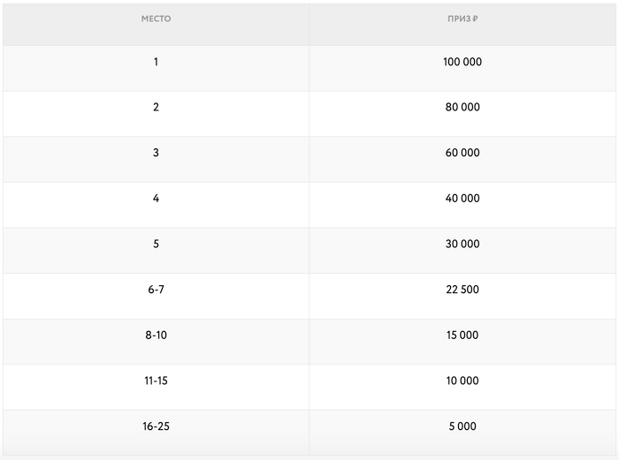Image resolution: width=619 pixels, height=460 pixels.
Task: Click the 60 000 prize value
Action: click(462, 153)
